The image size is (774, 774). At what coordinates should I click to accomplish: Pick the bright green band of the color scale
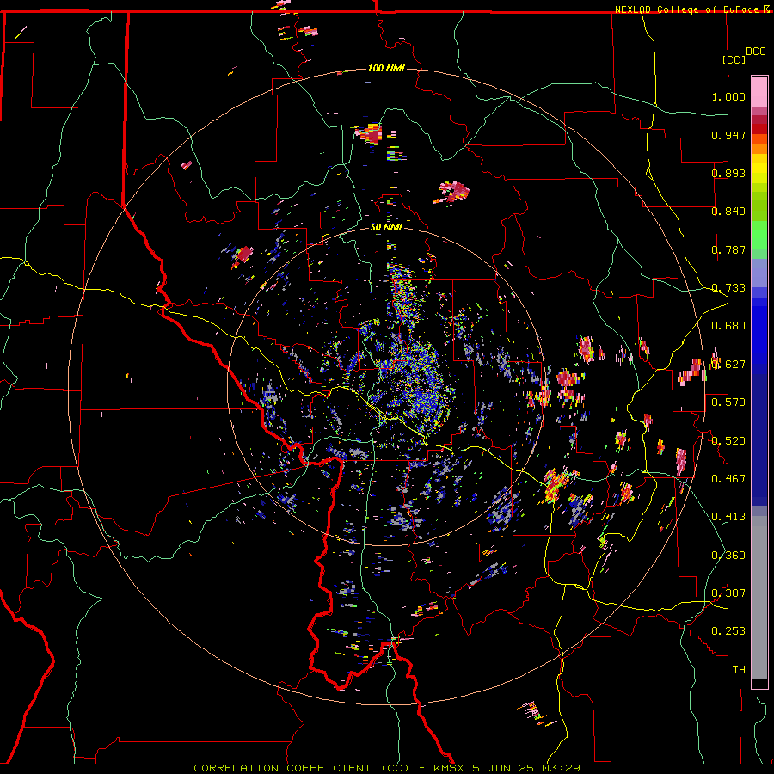(759, 235)
